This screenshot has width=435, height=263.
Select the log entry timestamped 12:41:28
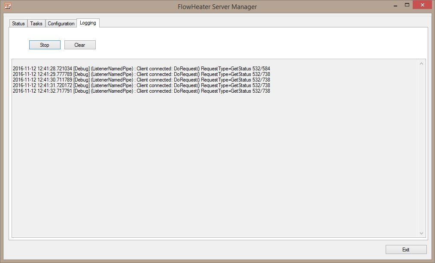(x=142, y=68)
